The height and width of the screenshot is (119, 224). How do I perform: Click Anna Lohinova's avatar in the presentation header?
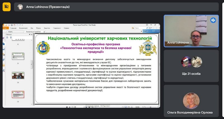[20, 7]
